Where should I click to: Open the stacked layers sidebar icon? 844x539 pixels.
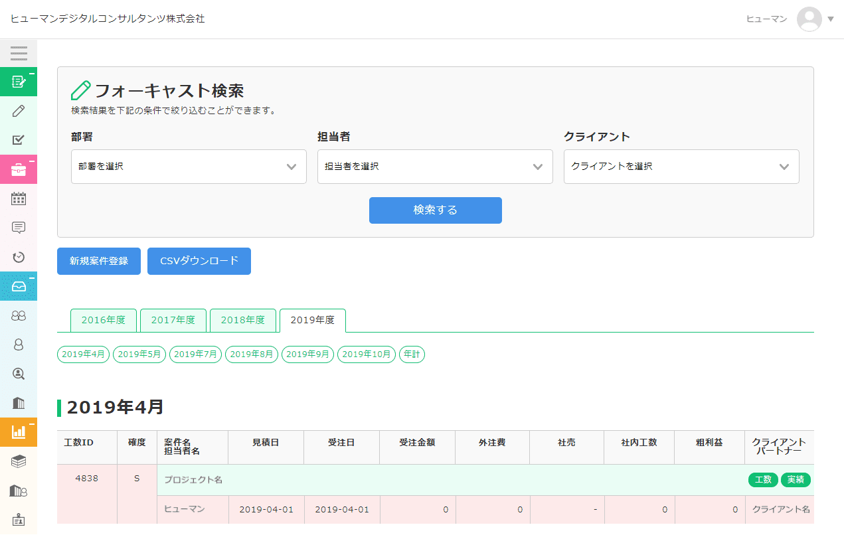click(x=19, y=461)
